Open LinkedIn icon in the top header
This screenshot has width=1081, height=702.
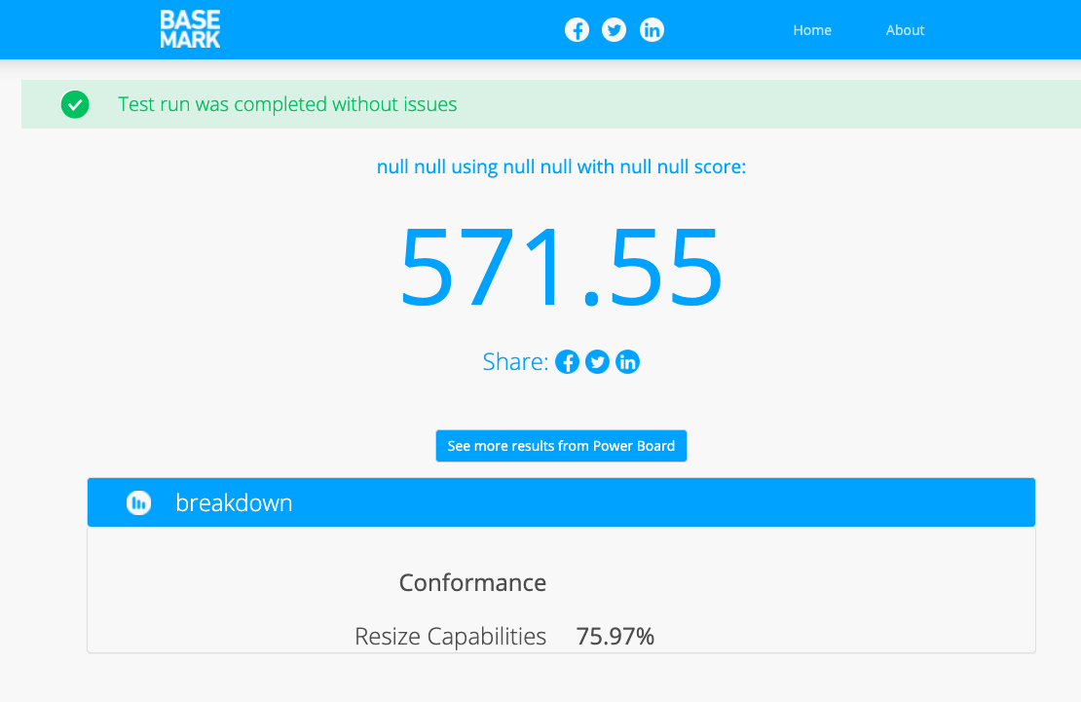pyautogui.click(x=652, y=30)
